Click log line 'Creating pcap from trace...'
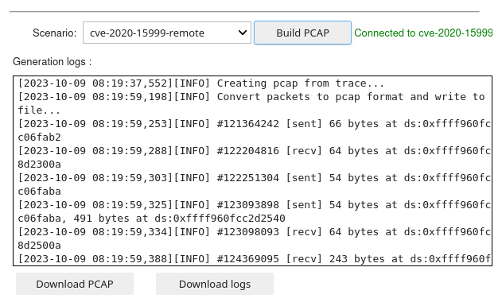The width and height of the screenshot is (502, 306). pos(200,83)
